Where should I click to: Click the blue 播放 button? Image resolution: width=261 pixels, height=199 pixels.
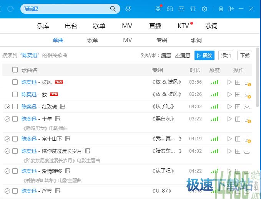(x=204, y=56)
